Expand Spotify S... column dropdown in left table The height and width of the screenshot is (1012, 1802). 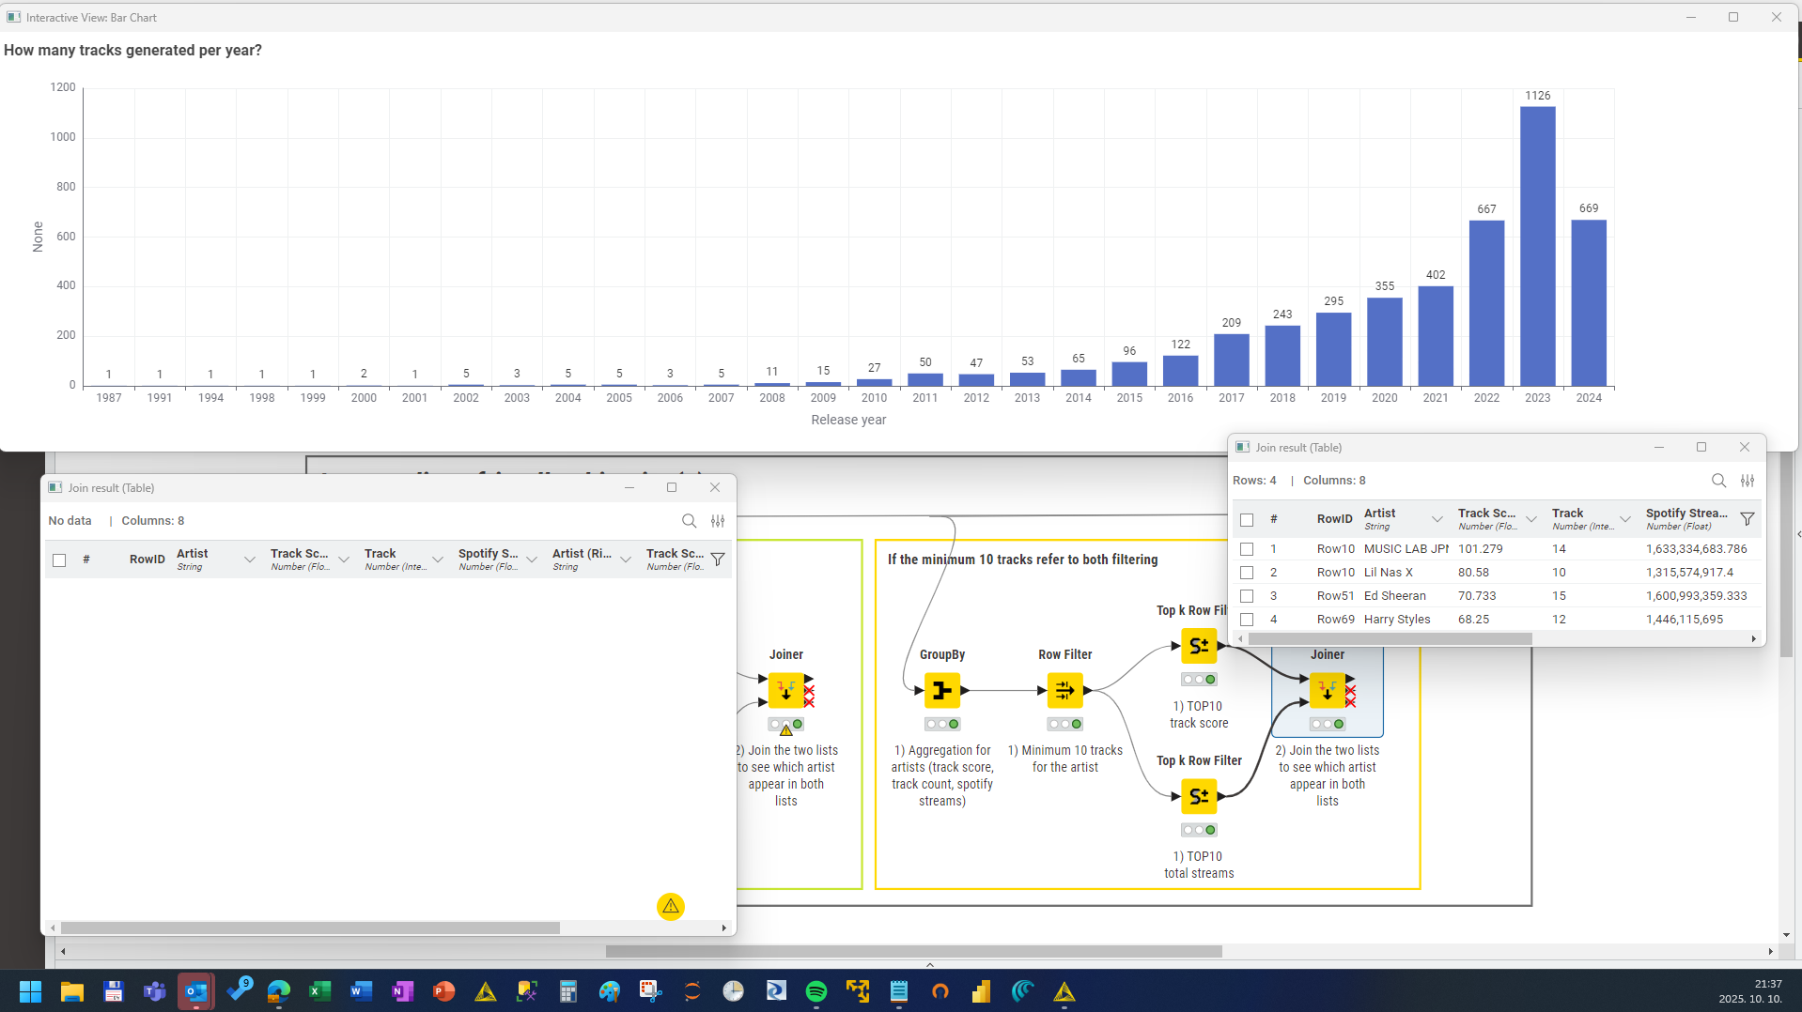coord(532,560)
